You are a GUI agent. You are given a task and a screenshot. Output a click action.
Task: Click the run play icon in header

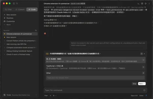tap(146, 4)
